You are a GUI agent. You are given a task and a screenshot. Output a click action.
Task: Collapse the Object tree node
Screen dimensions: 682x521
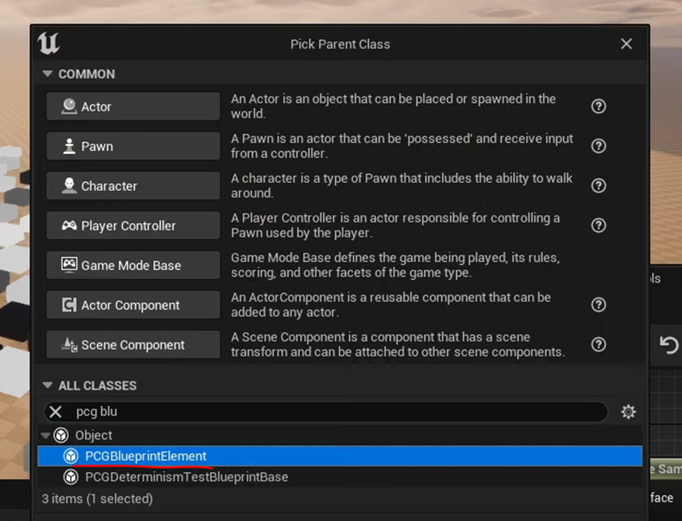[x=46, y=435]
